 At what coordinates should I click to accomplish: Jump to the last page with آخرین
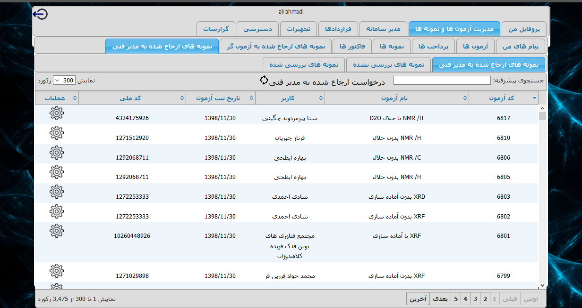tap(418, 299)
